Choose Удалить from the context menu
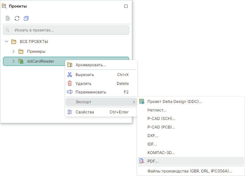Image resolution: width=245 pixels, height=176 pixels. [x=83, y=84]
